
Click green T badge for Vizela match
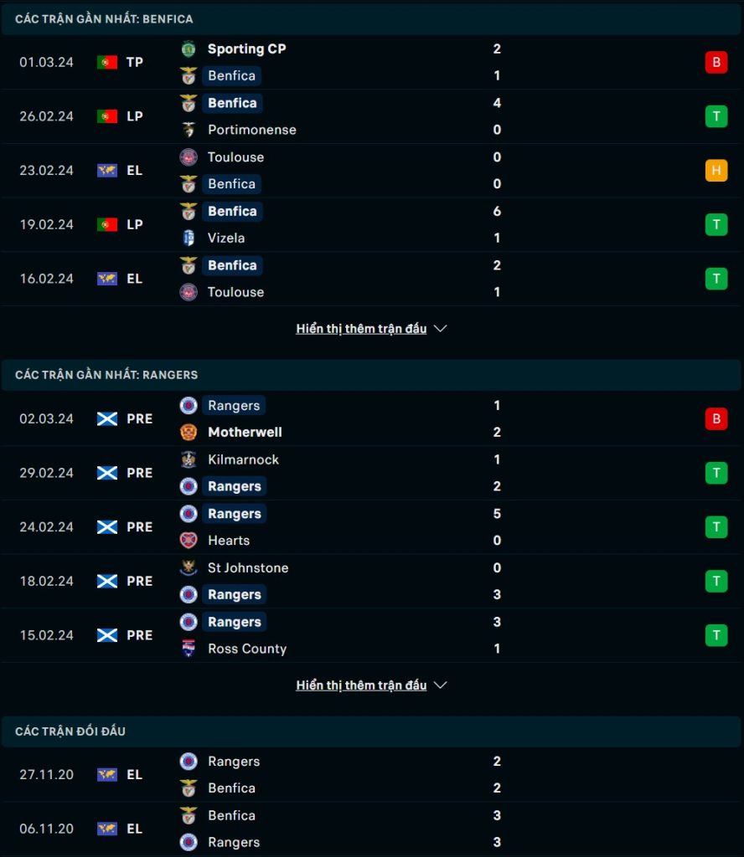point(716,224)
